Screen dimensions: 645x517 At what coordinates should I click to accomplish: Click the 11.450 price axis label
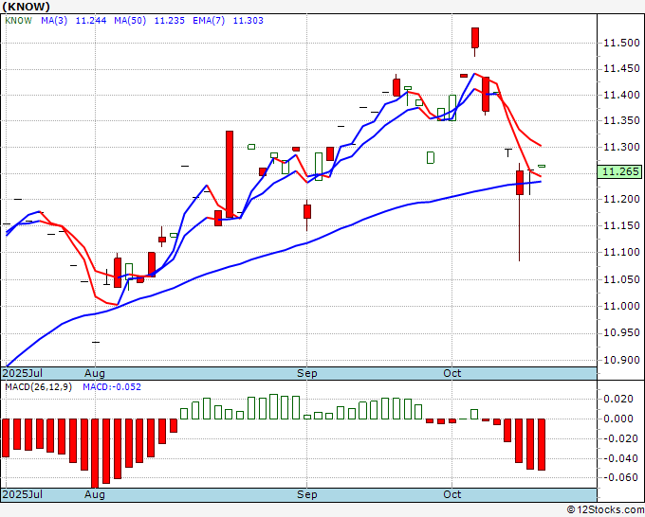[x=621, y=68]
